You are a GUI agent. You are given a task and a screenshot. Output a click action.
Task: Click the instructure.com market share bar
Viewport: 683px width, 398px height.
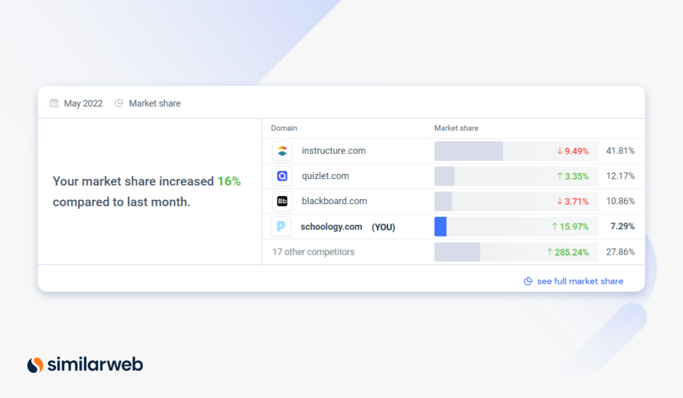click(468, 151)
